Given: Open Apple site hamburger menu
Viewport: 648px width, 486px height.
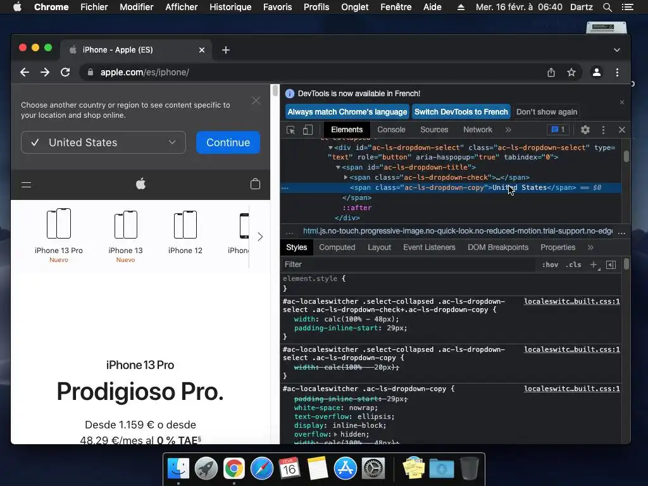Looking at the screenshot, I should [x=27, y=185].
